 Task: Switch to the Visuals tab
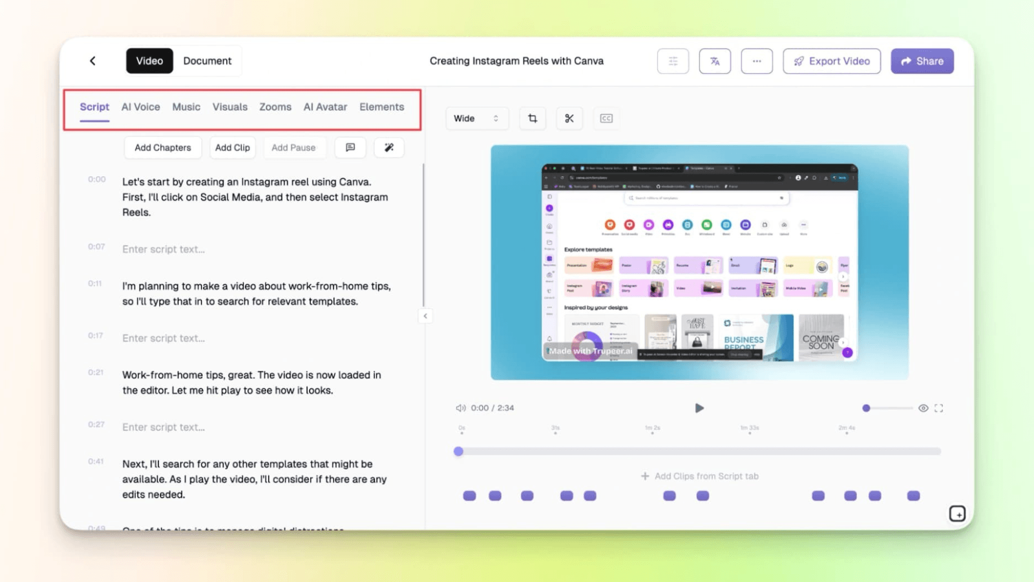point(230,107)
